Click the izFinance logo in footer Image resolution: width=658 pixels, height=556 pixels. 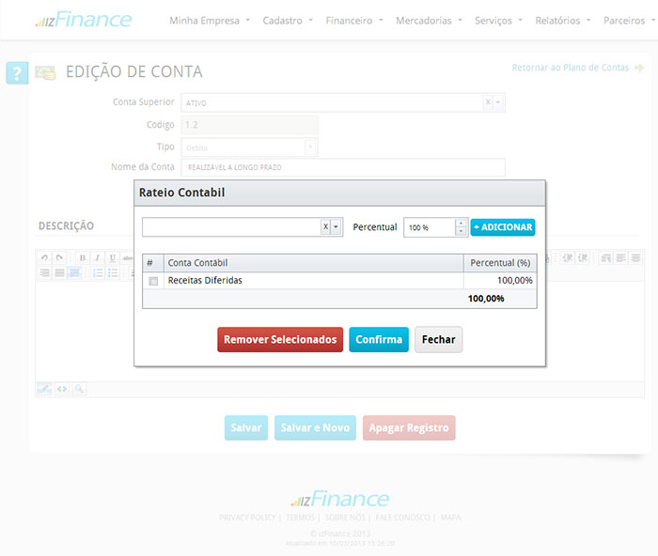(x=339, y=499)
